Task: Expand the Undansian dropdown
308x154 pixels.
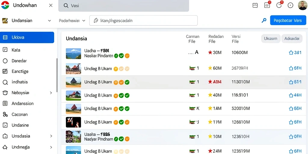Action: (50, 21)
